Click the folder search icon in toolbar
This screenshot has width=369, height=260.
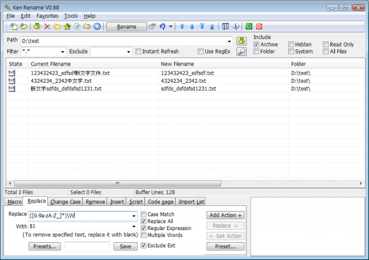pos(87,26)
